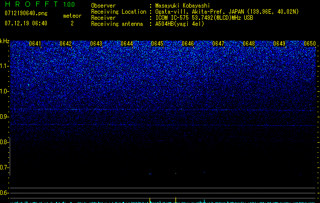Click the 1.0 kHz axis label
The width and height of the screenshot is (320, 203).
click(x=4, y=91)
